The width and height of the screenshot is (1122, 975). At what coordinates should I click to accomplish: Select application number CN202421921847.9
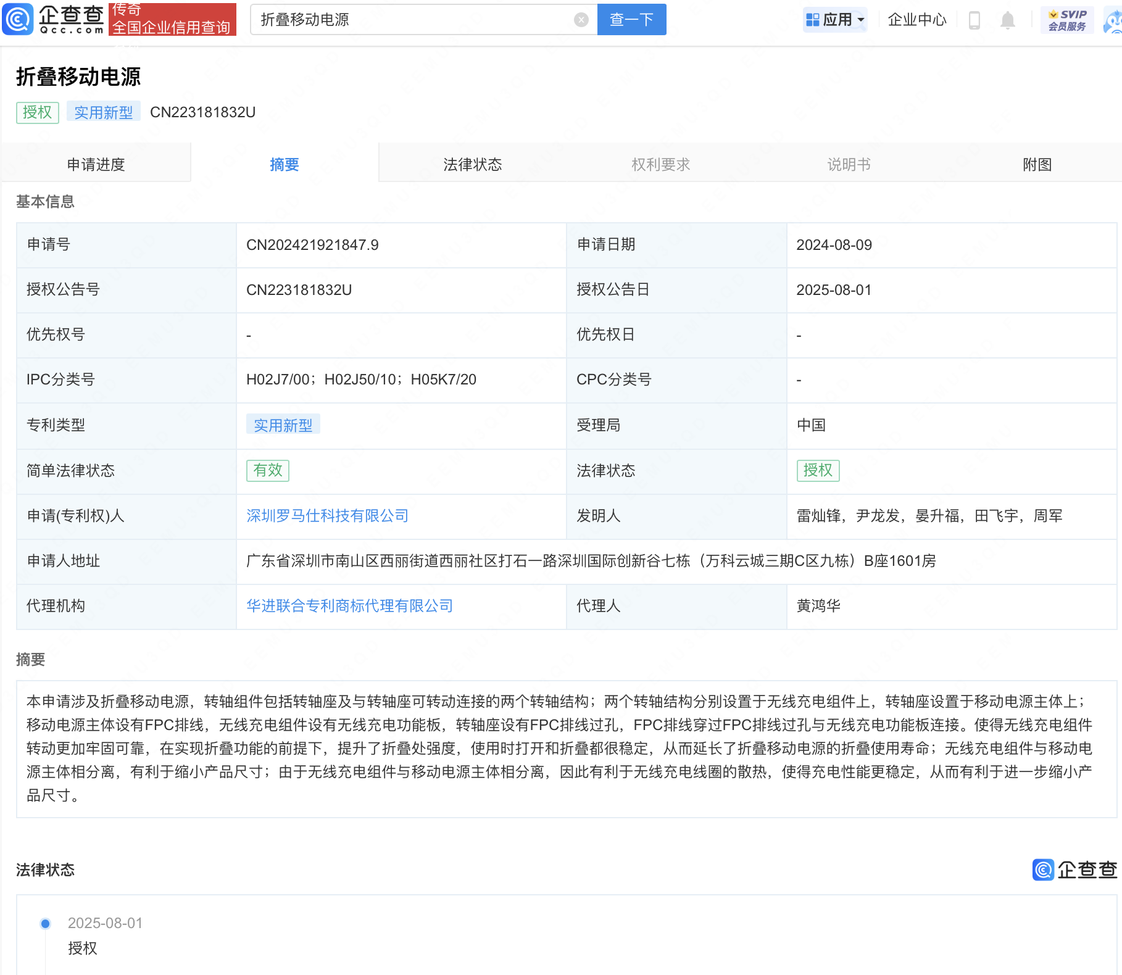[x=312, y=245]
